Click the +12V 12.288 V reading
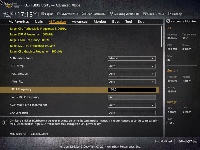 [171, 112]
